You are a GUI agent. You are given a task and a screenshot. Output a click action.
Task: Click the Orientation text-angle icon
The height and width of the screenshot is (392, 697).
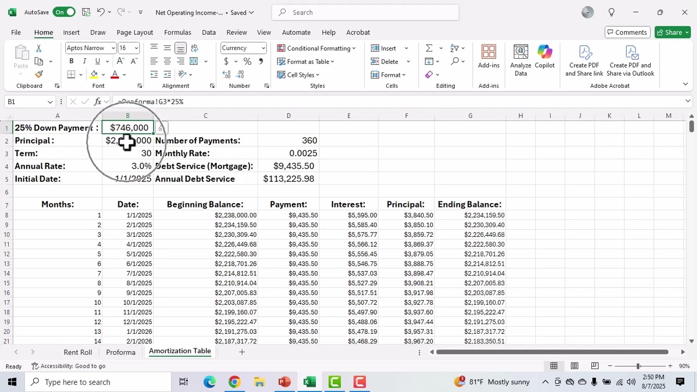click(x=182, y=74)
